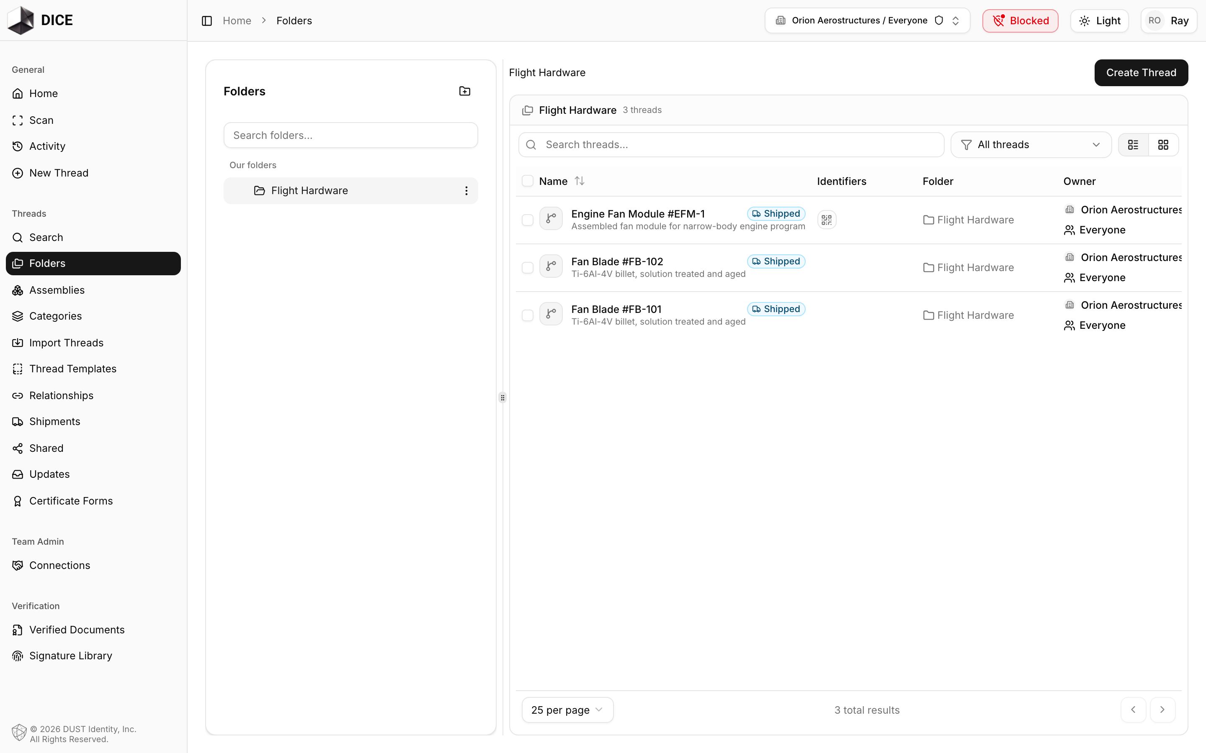Switch to list view layout
Screen dimensions: 1206x753
pyautogui.click(x=1133, y=144)
